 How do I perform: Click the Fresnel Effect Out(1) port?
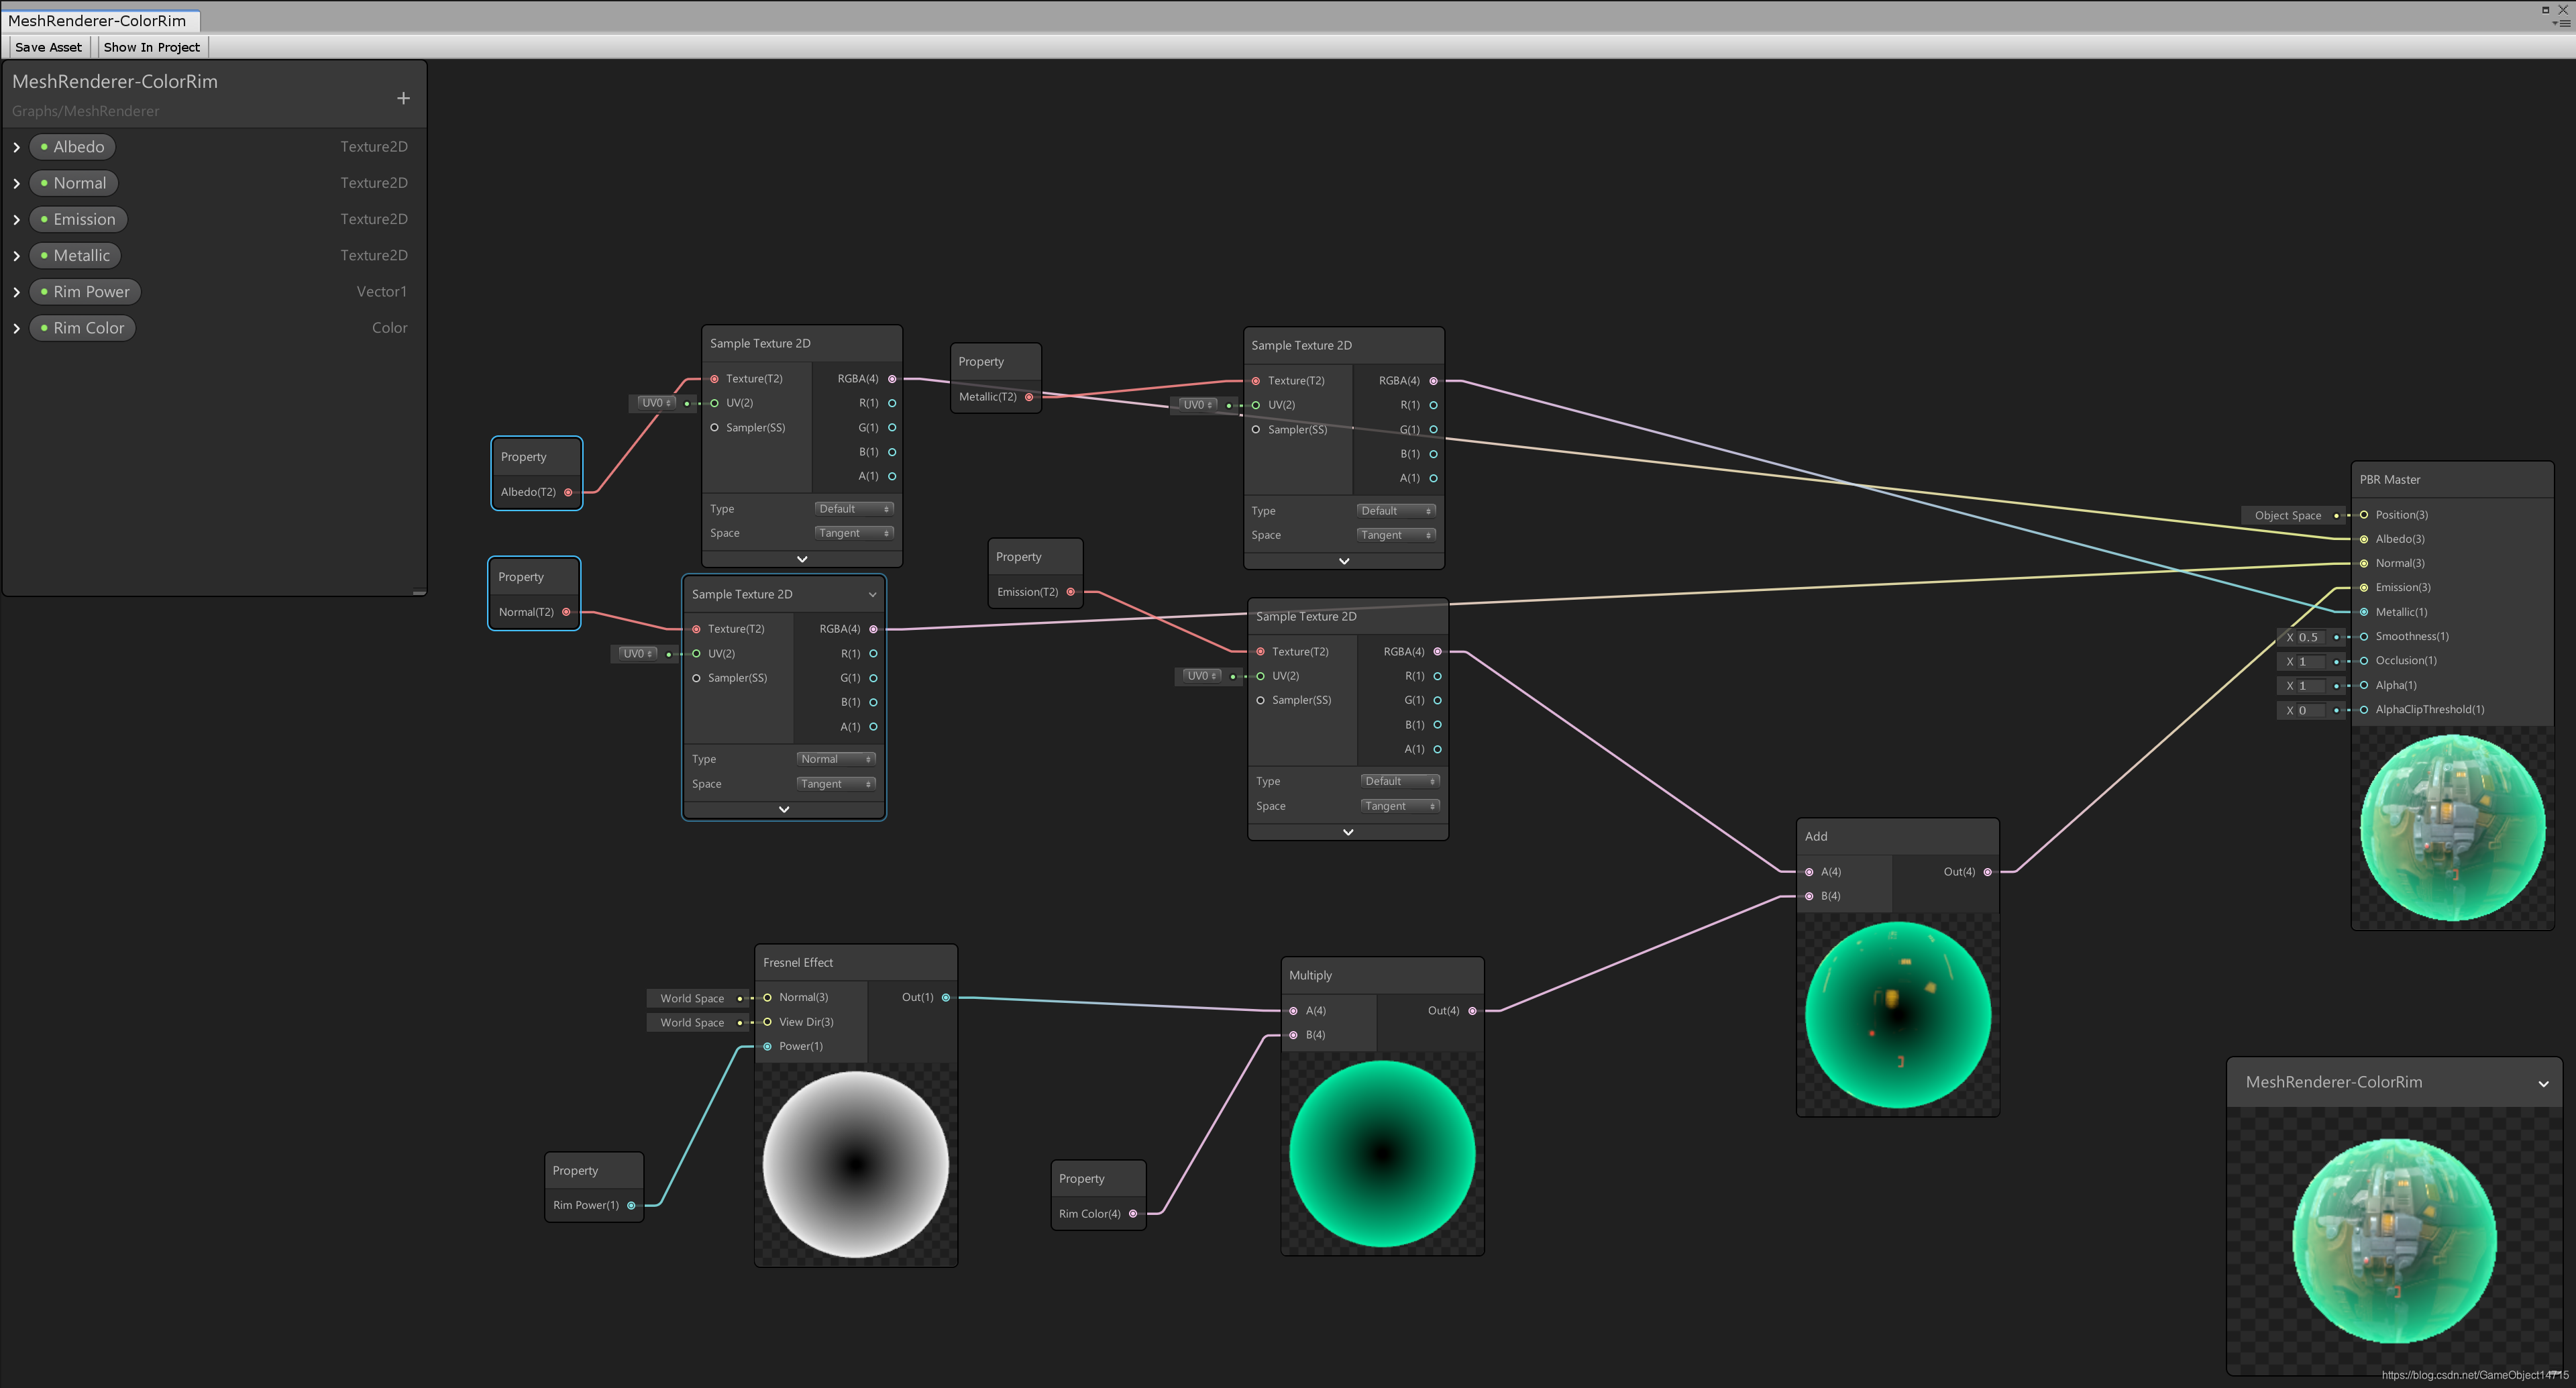pyautogui.click(x=946, y=997)
